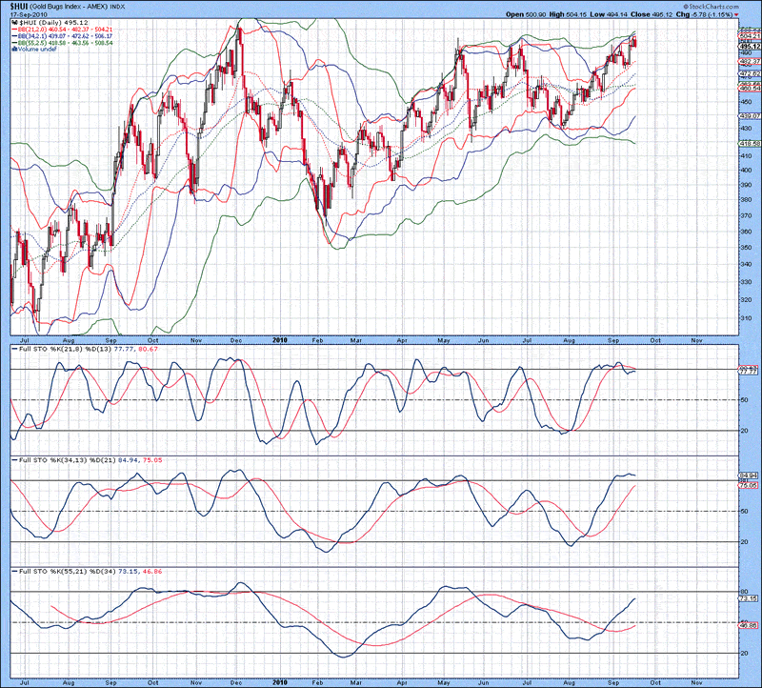Click the $HUI candlestick legend icon
Viewport: 762px width, 688px height.
pos(14,24)
